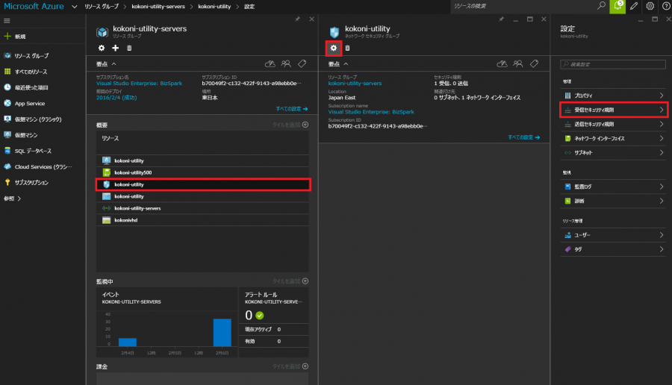Click the help question mark icon
This screenshot has height=385, width=672.
[665, 6]
